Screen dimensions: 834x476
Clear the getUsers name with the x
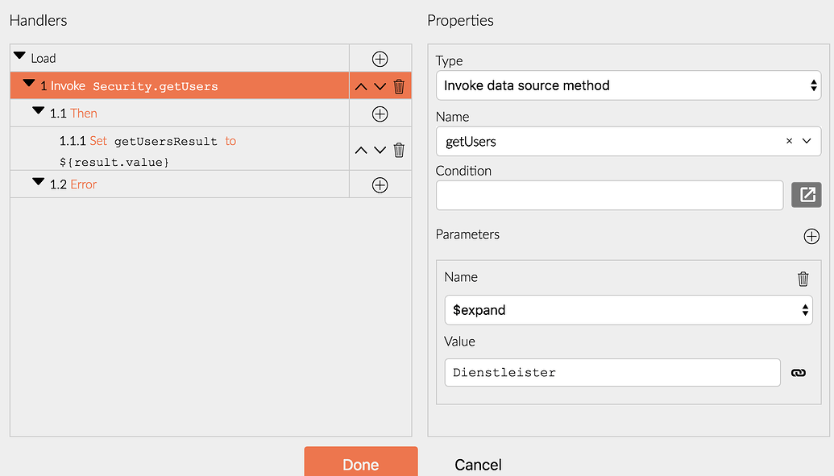coord(789,141)
